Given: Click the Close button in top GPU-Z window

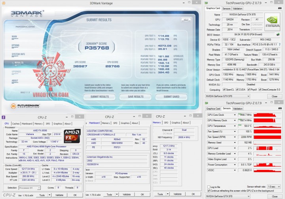Looking at the screenshot, I should pyautogui.click(x=274, y=96).
